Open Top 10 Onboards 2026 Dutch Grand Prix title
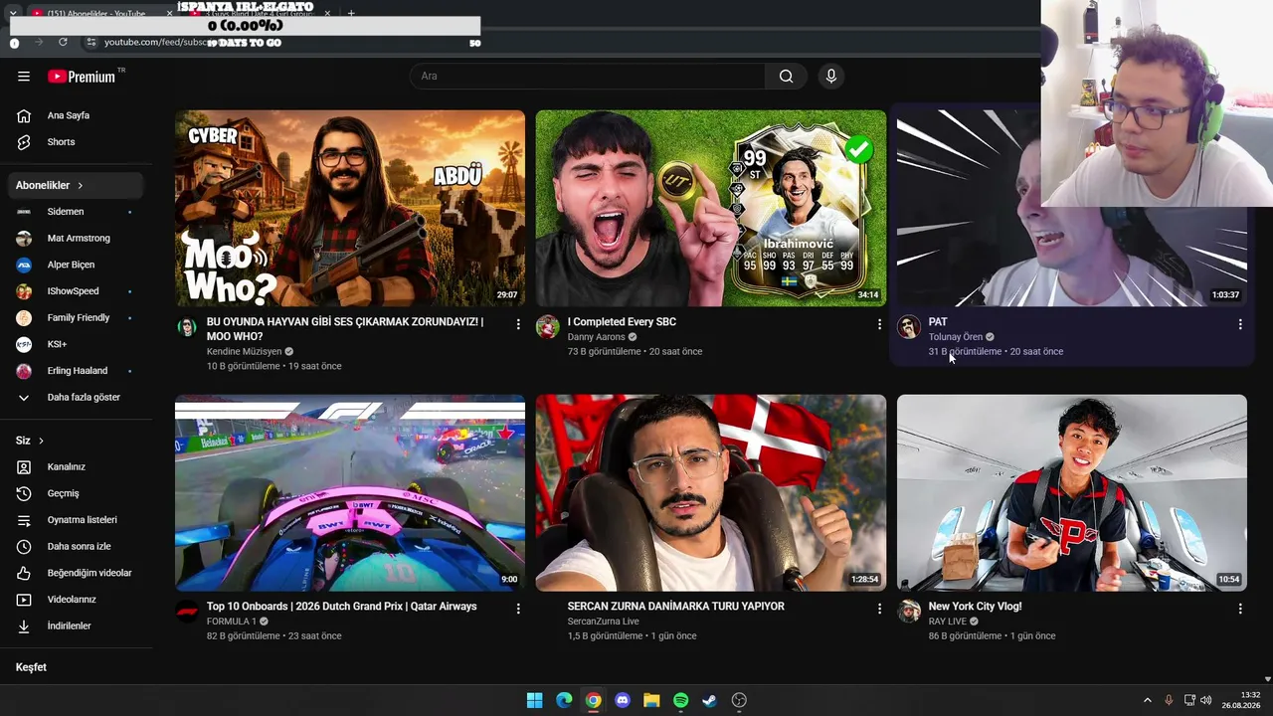The width and height of the screenshot is (1273, 716). pyautogui.click(x=342, y=607)
